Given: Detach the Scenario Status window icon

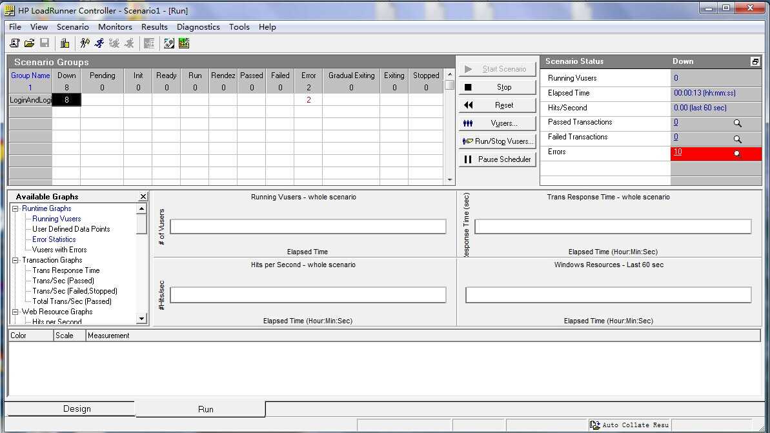Looking at the screenshot, I should (755, 61).
